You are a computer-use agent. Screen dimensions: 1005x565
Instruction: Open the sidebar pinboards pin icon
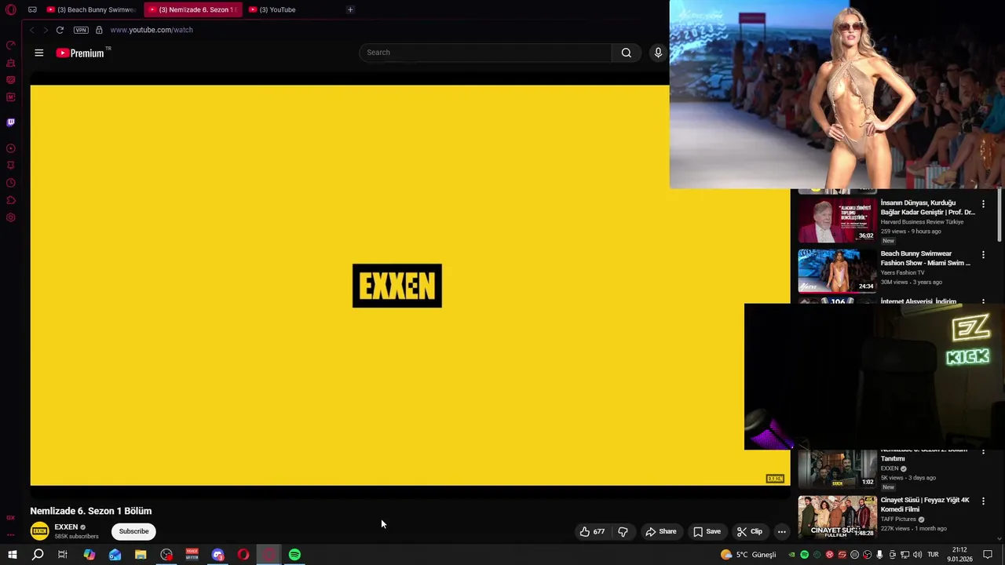11,166
